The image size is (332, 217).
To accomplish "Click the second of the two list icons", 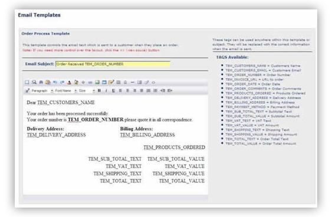I will [x=156, y=91].
